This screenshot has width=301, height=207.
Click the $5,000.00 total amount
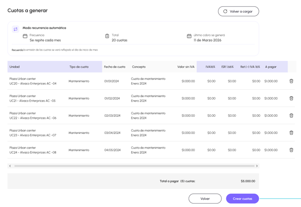(248, 181)
